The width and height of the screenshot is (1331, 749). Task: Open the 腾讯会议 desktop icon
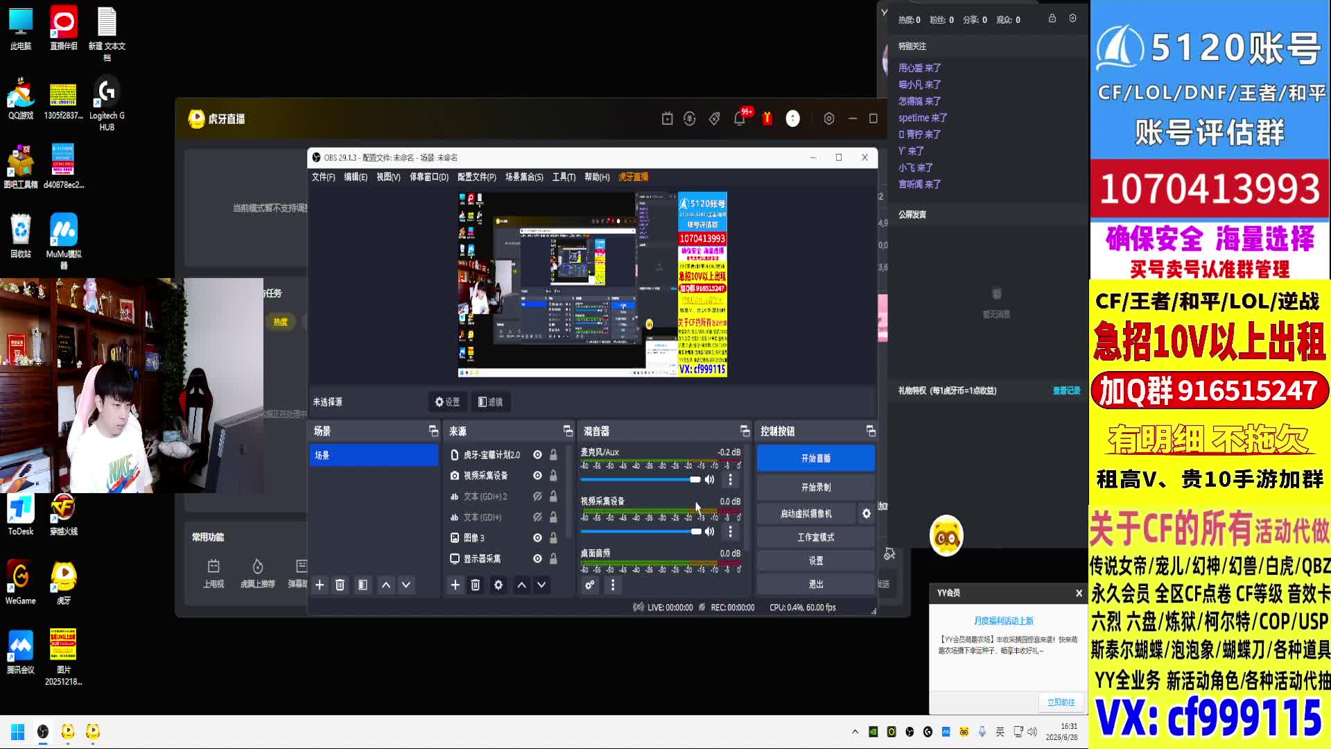21,652
